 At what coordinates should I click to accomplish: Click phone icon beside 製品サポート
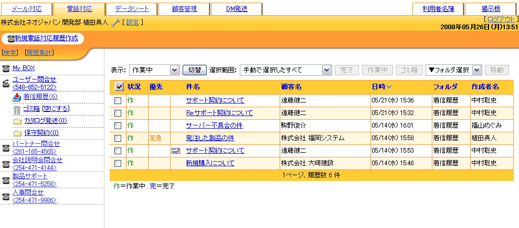6,180
